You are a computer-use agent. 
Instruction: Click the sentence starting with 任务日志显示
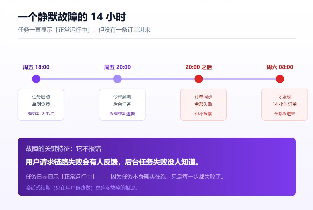125,177
